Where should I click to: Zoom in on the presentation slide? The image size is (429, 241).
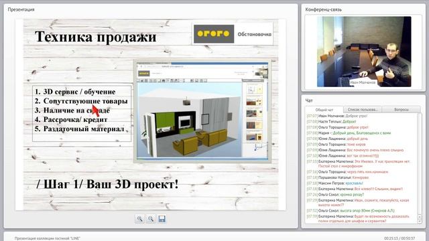tap(139, 219)
